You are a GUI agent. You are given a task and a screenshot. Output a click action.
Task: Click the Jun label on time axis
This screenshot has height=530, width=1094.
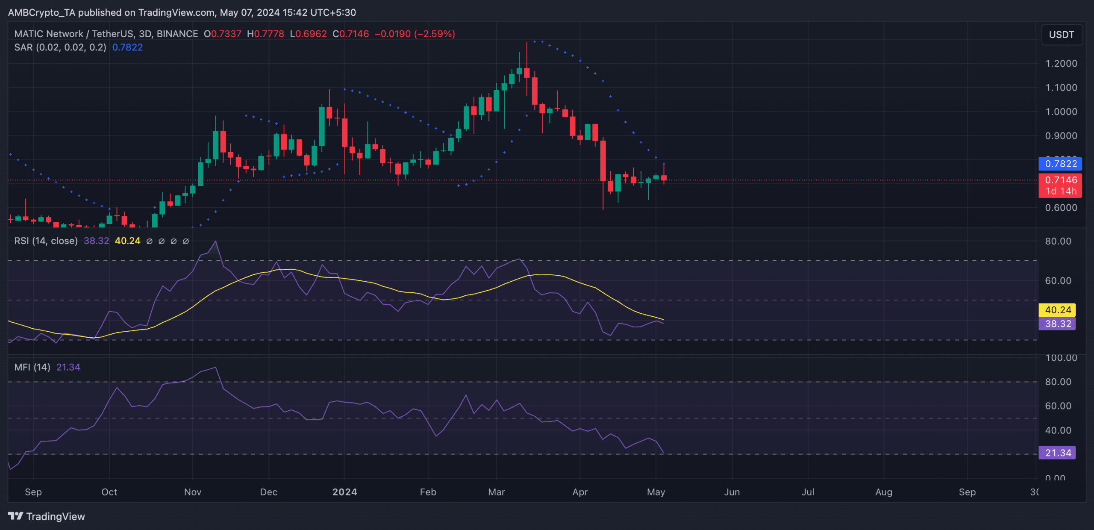tap(732, 492)
